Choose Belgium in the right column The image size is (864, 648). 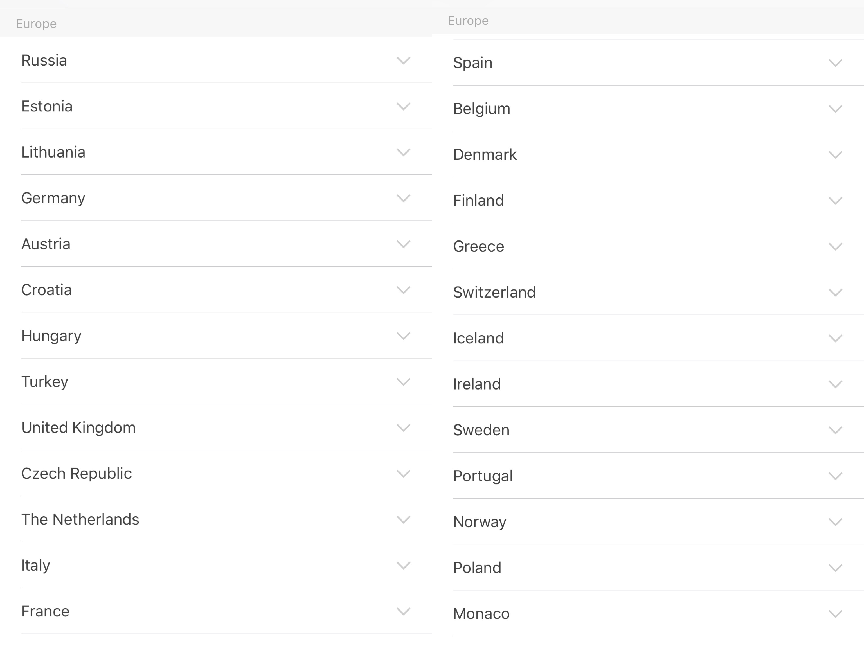coord(481,109)
